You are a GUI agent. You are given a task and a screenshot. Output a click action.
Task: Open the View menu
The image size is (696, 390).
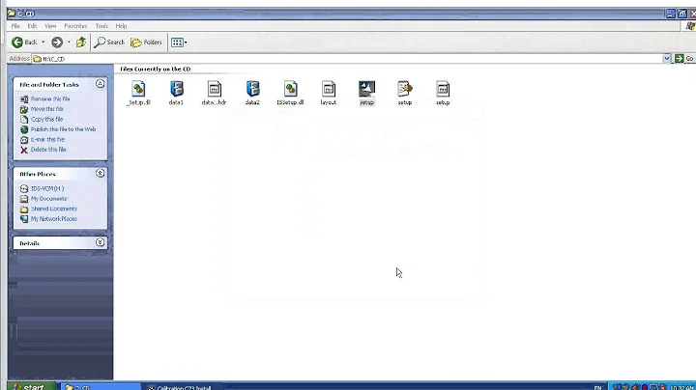tap(50, 26)
